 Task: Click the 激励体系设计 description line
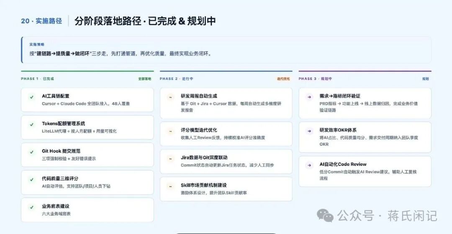click(214, 193)
